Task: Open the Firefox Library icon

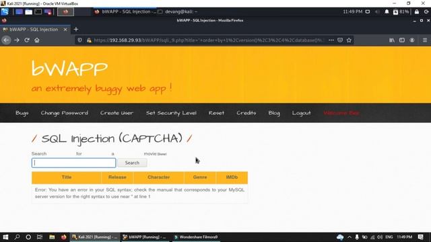Action: [x=392, y=40]
